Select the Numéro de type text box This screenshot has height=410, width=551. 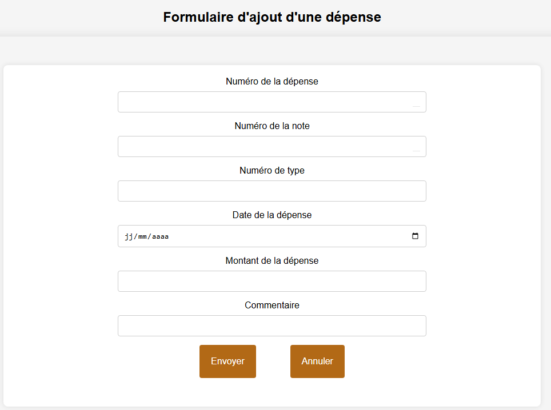[x=271, y=191]
